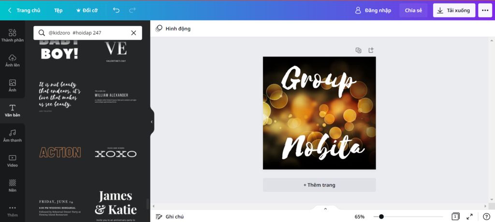
Task: Open the three-dot more menu
Action: (x=485, y=11)
